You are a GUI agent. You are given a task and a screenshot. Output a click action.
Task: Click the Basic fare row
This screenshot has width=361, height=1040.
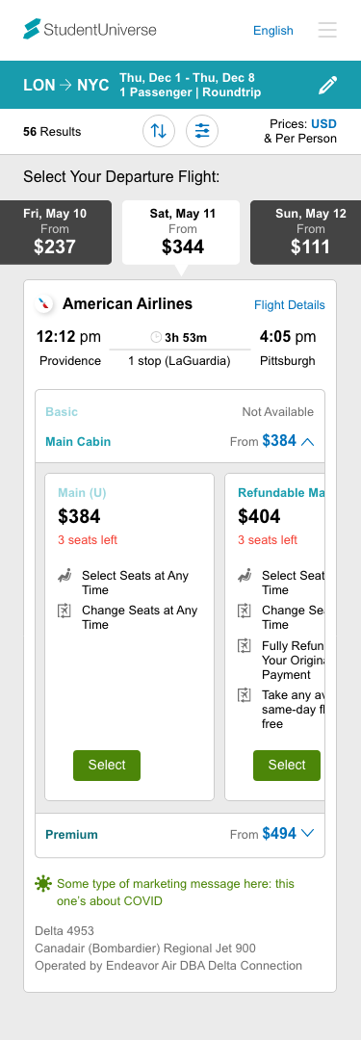point(180,412)
